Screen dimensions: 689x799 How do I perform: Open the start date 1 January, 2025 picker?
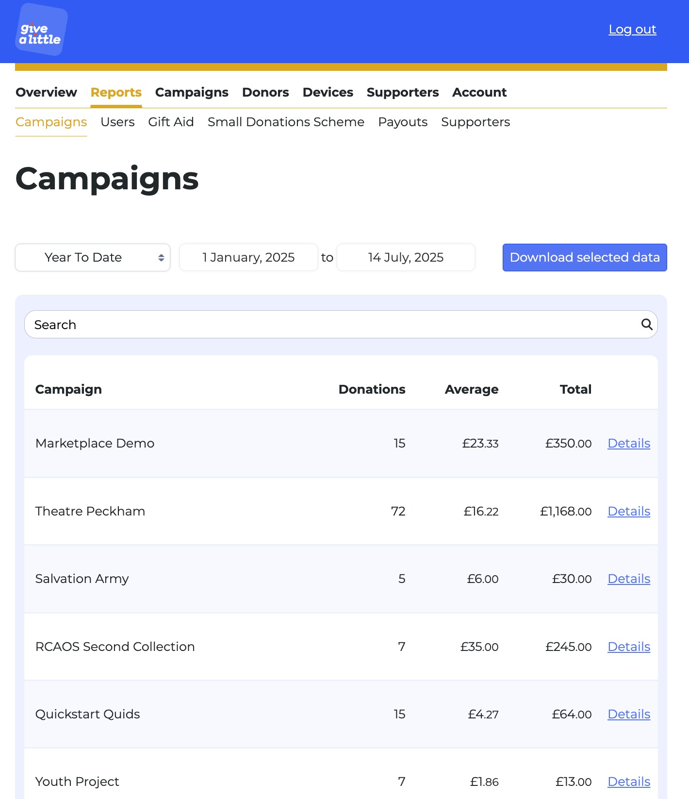pos(248,257)
